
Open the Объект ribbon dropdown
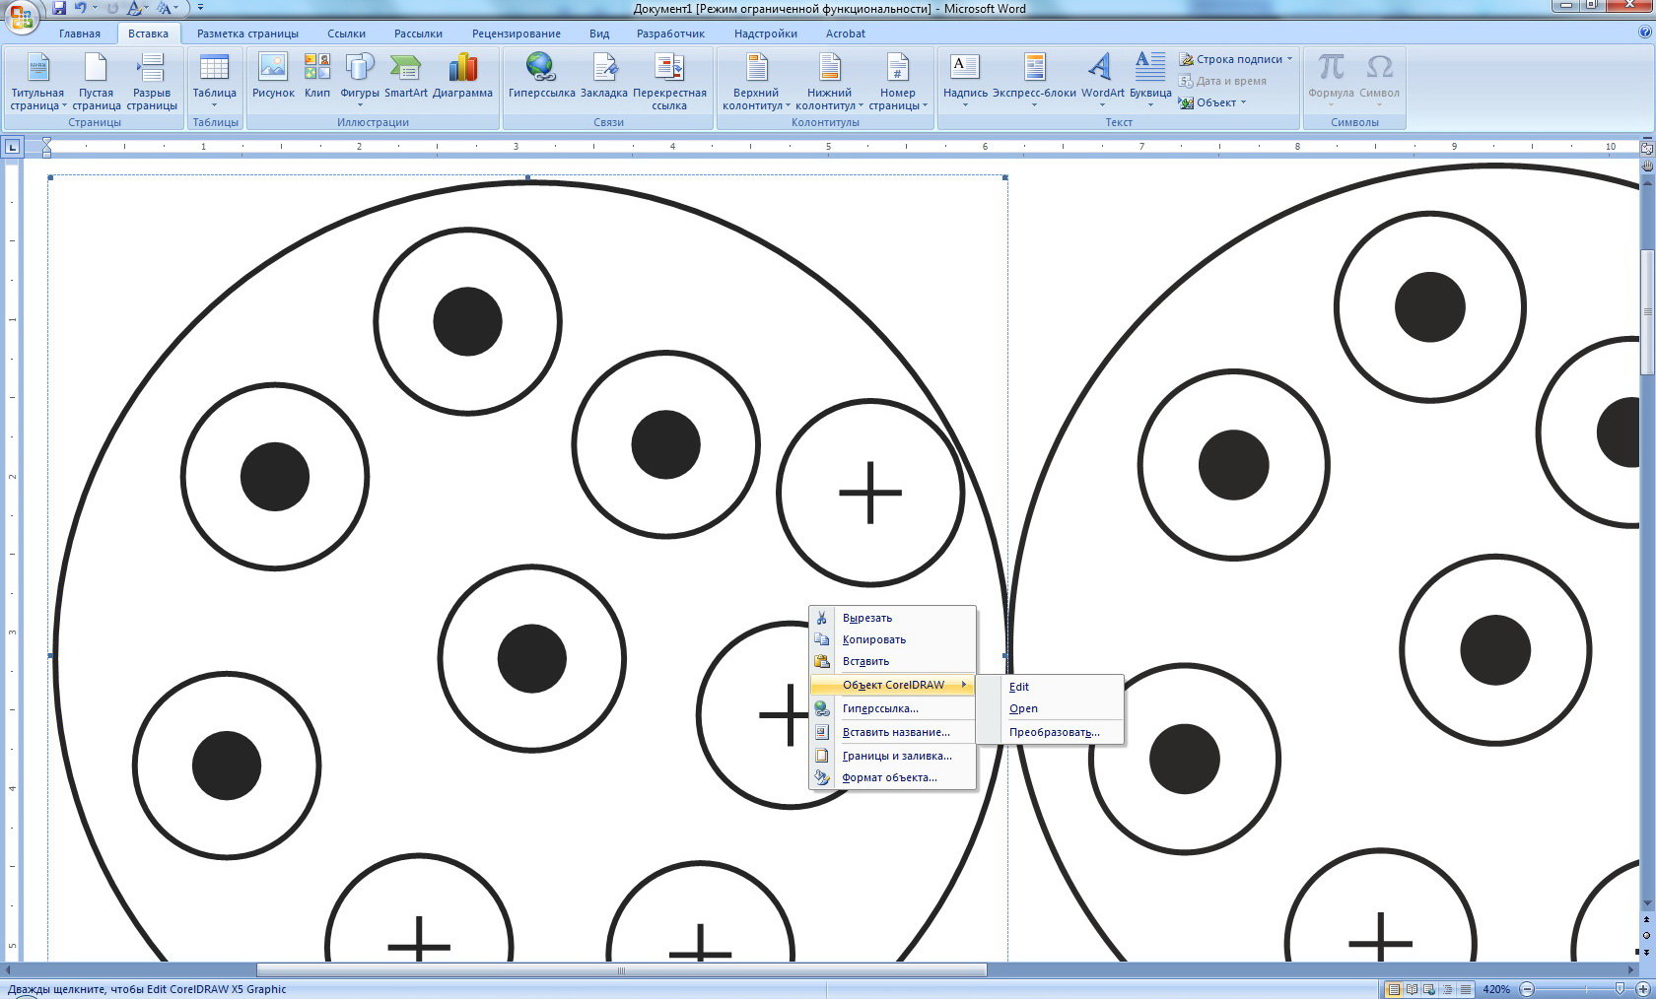click(x=1212, y=102)
